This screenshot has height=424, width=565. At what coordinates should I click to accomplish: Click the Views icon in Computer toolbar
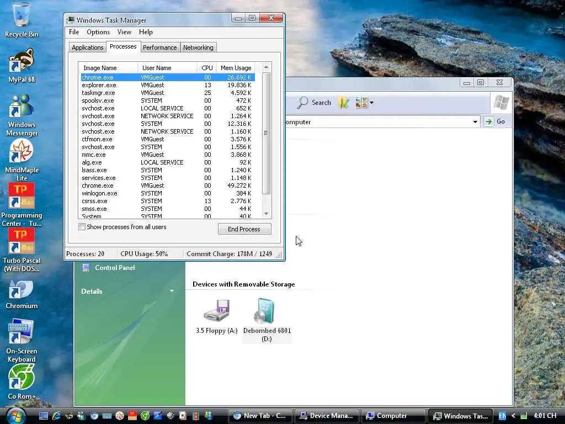click(361, 103)
